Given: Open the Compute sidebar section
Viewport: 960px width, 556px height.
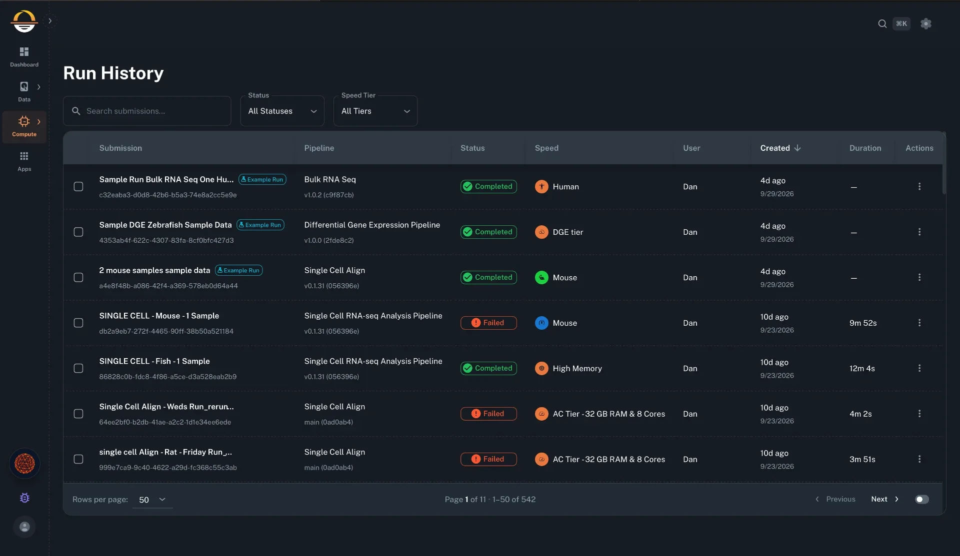Looking at the screenshot, I should click(x=24, y=127).
